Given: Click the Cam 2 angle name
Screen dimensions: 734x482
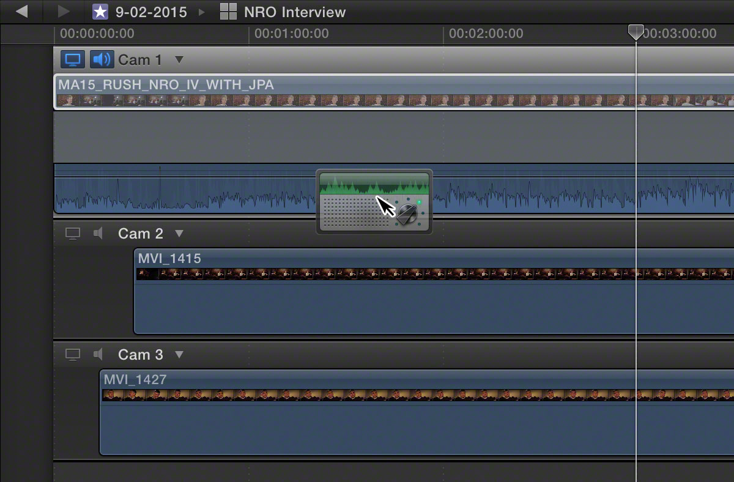Looking at the screenshot, I should 141,233.
